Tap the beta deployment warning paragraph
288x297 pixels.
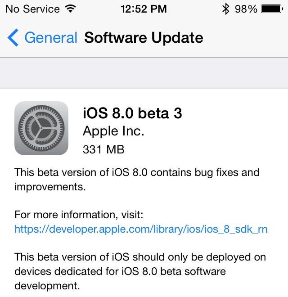pos(140,271)
